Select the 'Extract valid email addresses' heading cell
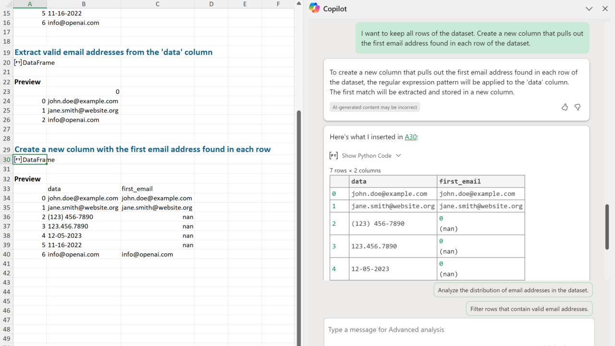Viewport: 615px width, 346px height. [x=113, y=52]
